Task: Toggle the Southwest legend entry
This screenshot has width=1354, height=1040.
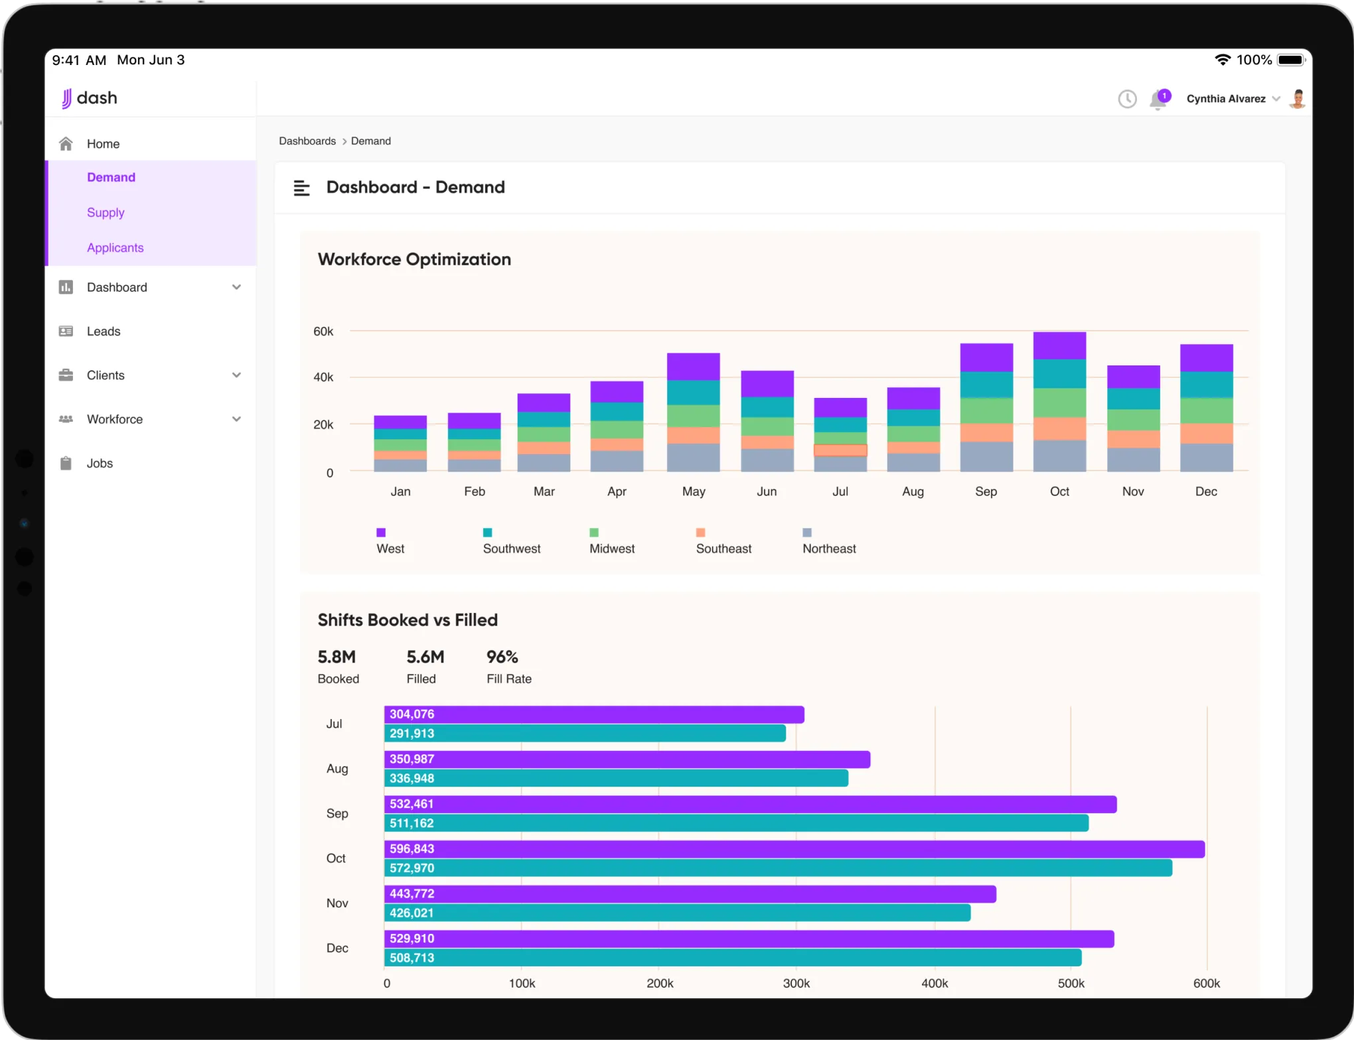Action: click(488, 532)
